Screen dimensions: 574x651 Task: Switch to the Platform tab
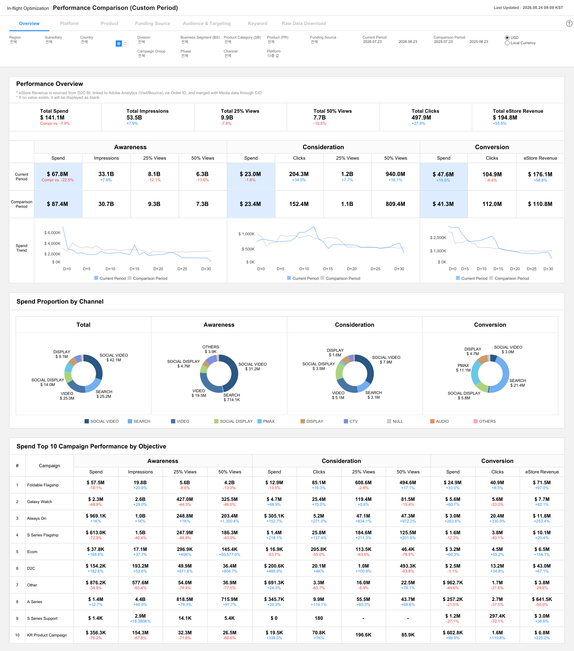pos(69,23)
